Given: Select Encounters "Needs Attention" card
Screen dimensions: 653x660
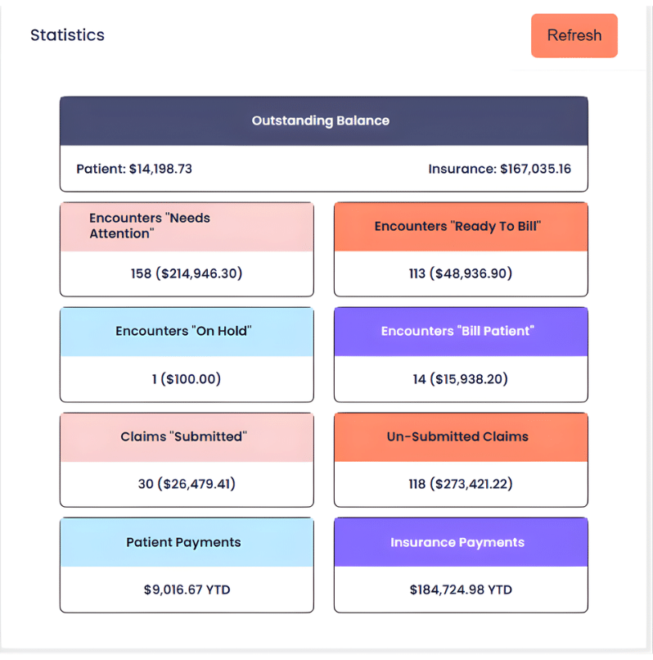Looking at the screenshot, I should [187, 226].
